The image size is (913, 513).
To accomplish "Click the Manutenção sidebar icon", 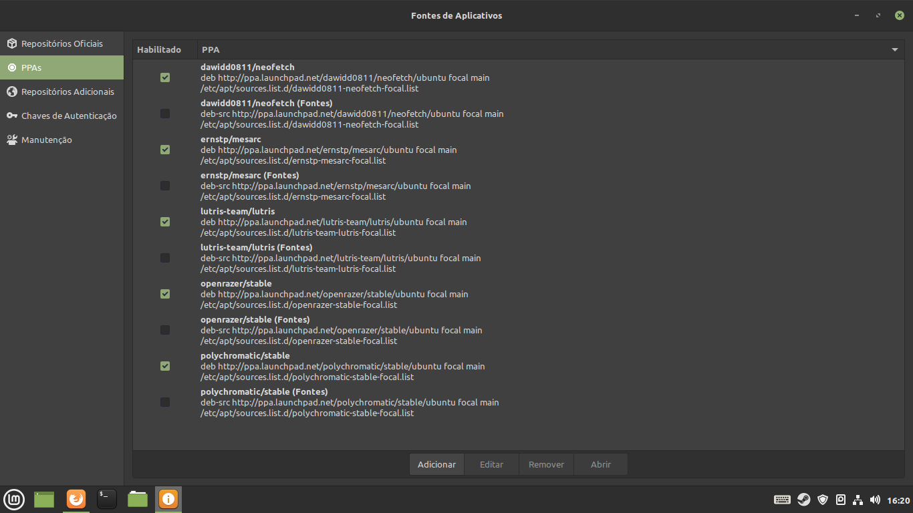I will (12, 140).
